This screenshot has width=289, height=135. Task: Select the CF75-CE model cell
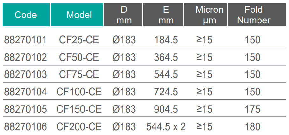[x=79, y=74]
